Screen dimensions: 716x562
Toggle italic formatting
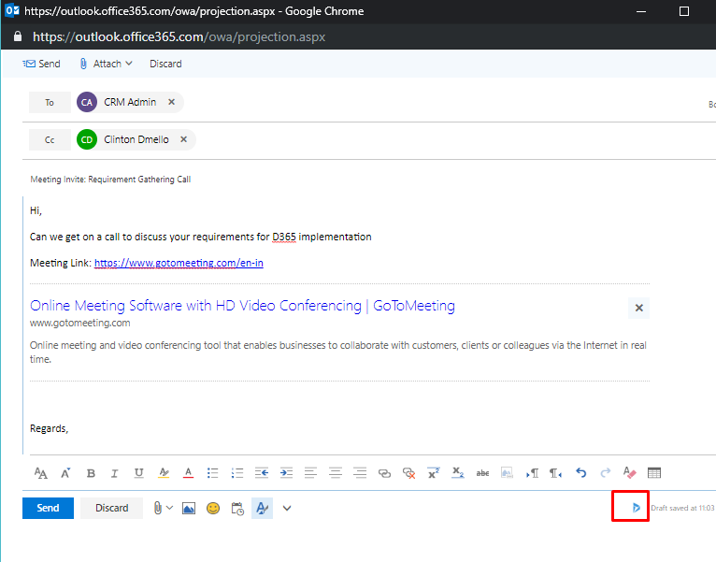pyautogui.click(x=115, y=473)
